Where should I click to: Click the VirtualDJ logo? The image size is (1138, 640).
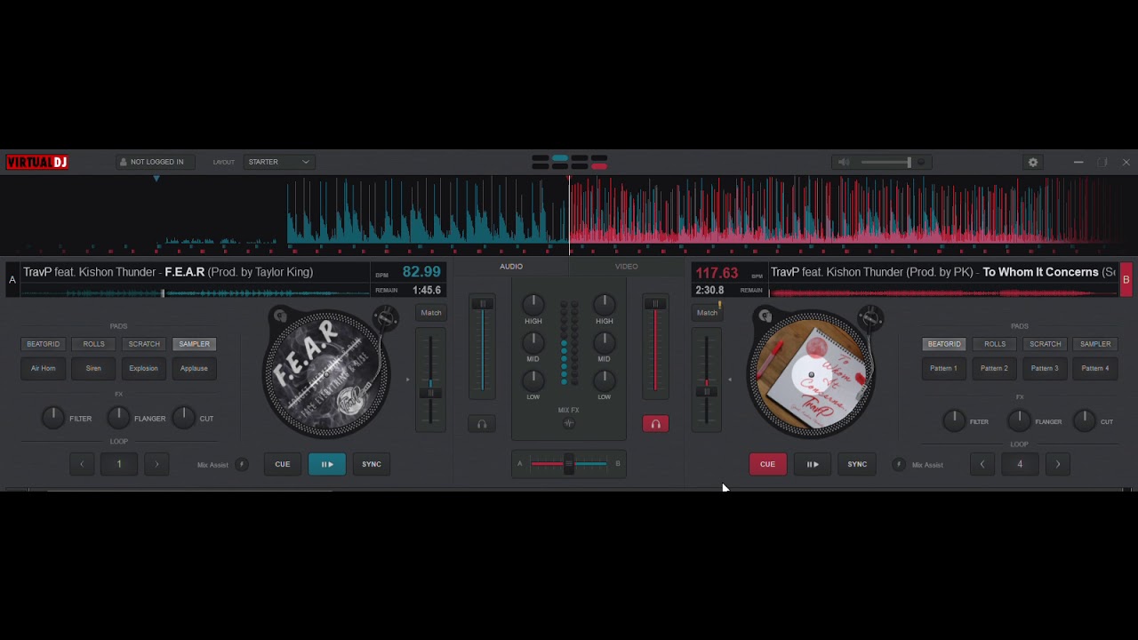point(37,162)
